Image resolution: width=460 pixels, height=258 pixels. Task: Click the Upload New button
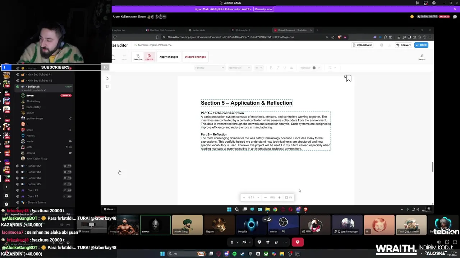pyautogui.click(x=362, y=45)
